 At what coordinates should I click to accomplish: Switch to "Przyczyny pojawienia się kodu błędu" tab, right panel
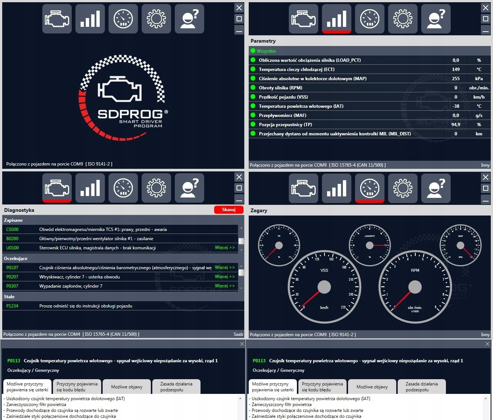click(x=322, y=387)
